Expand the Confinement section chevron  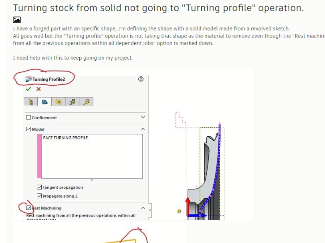143,118
